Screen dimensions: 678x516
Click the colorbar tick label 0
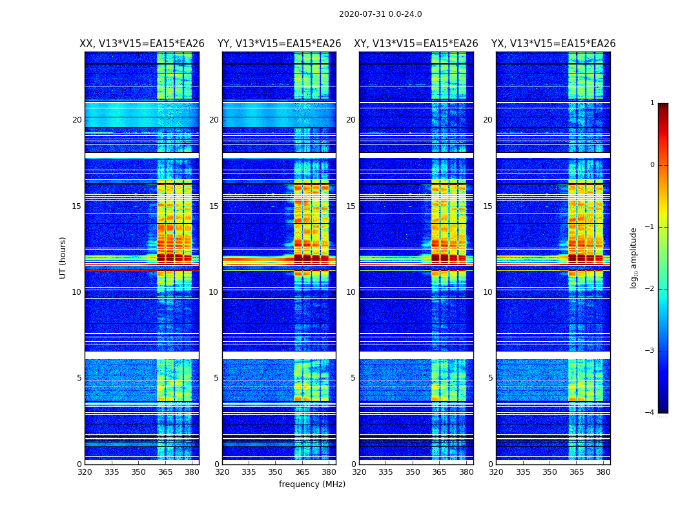coord(652,165)
